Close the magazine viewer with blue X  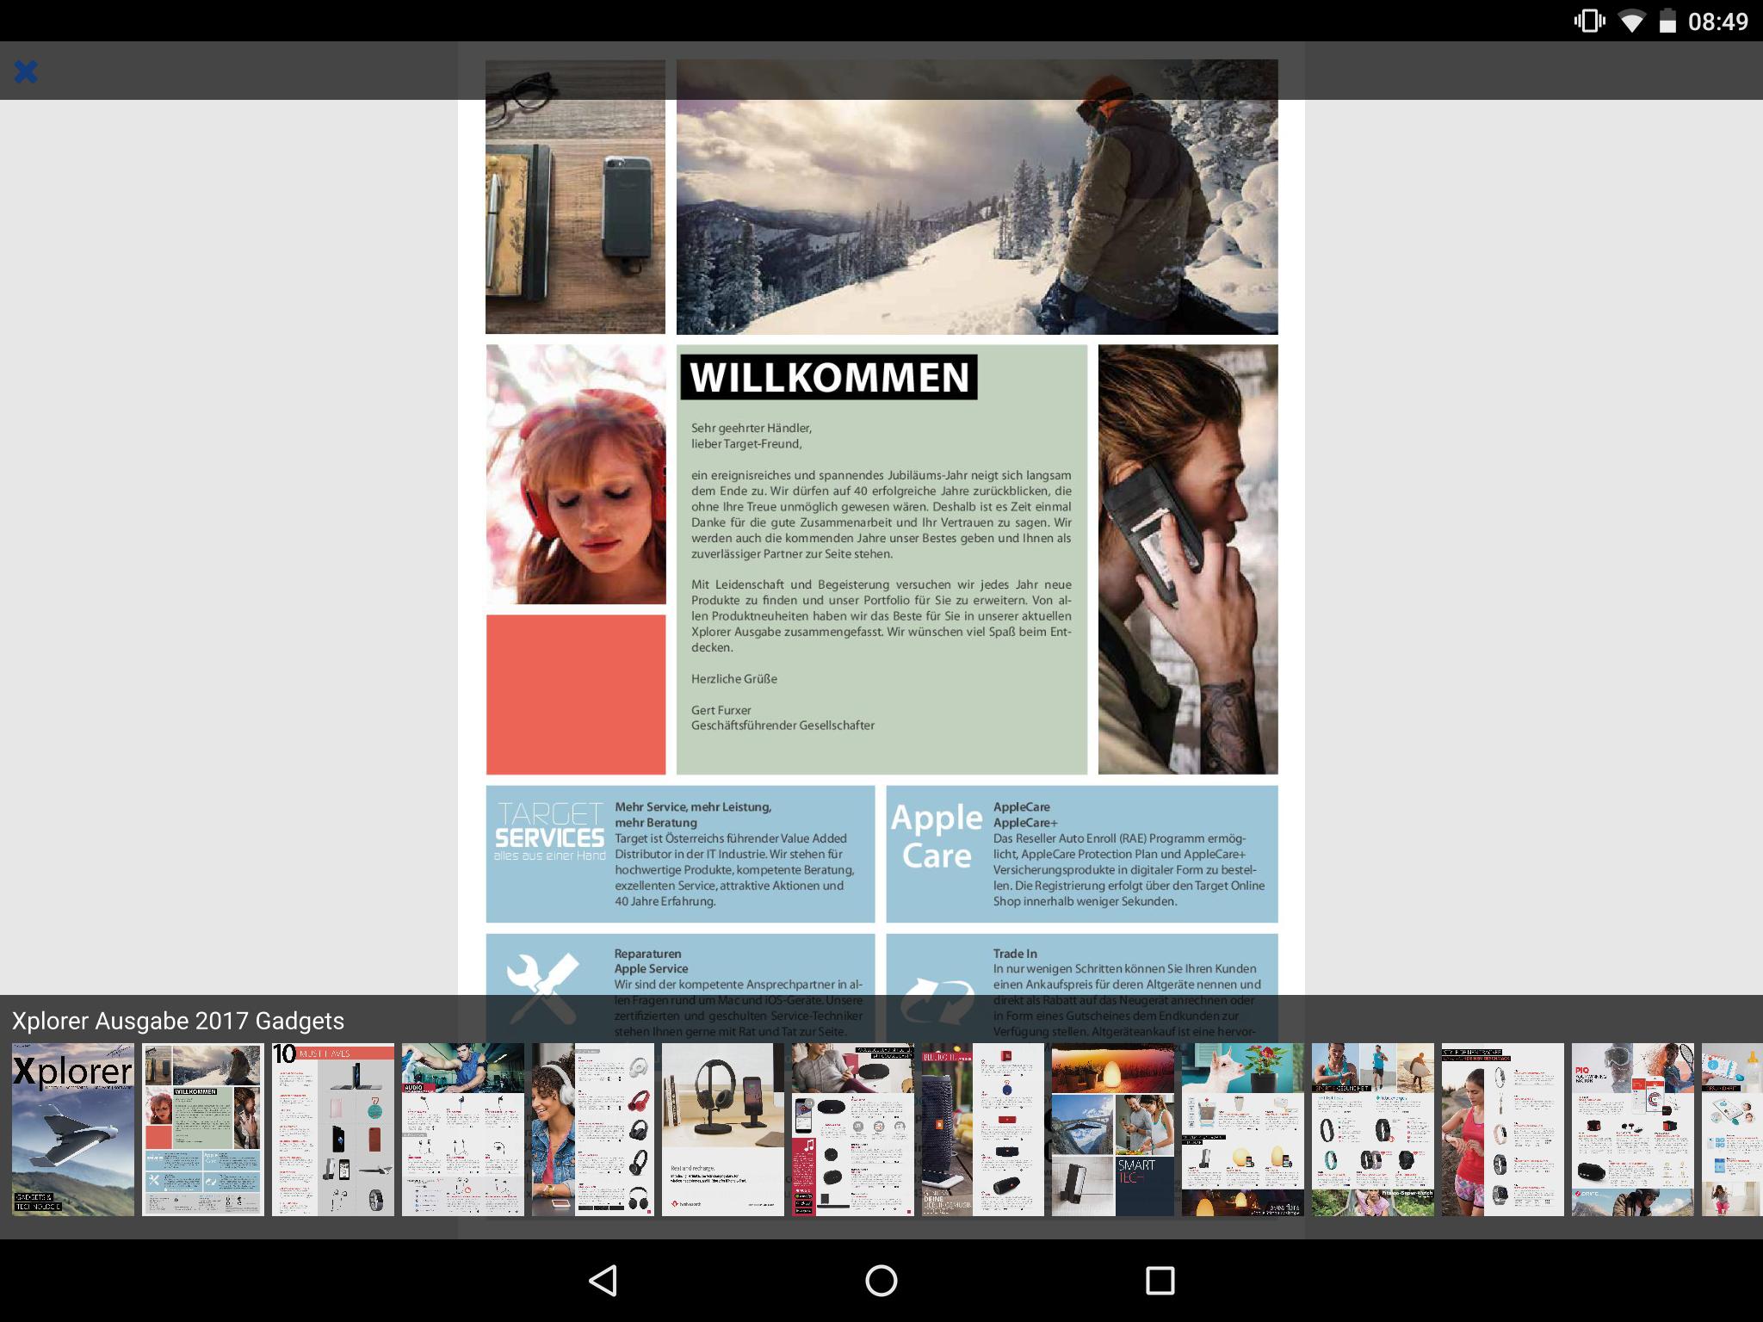[x=26, y=71]
